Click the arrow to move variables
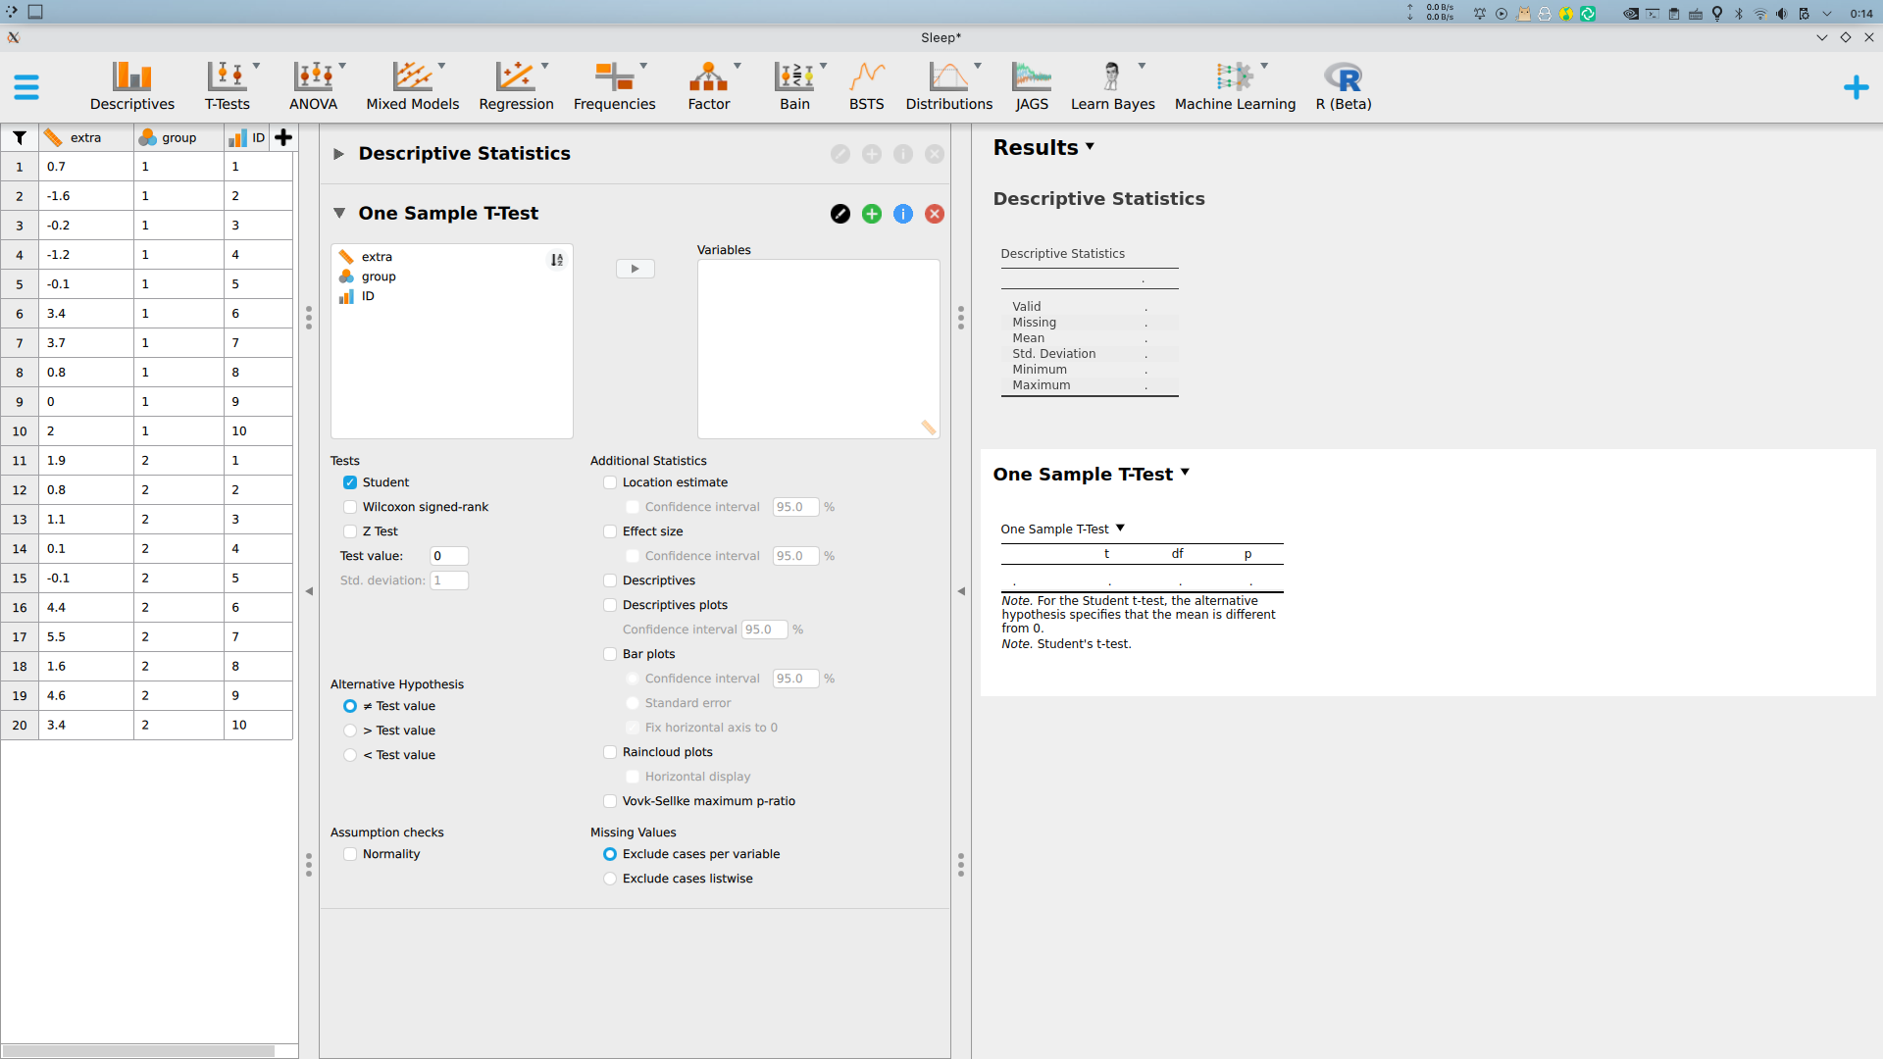Viewport: 1883px width, 1059px height. 635,268
